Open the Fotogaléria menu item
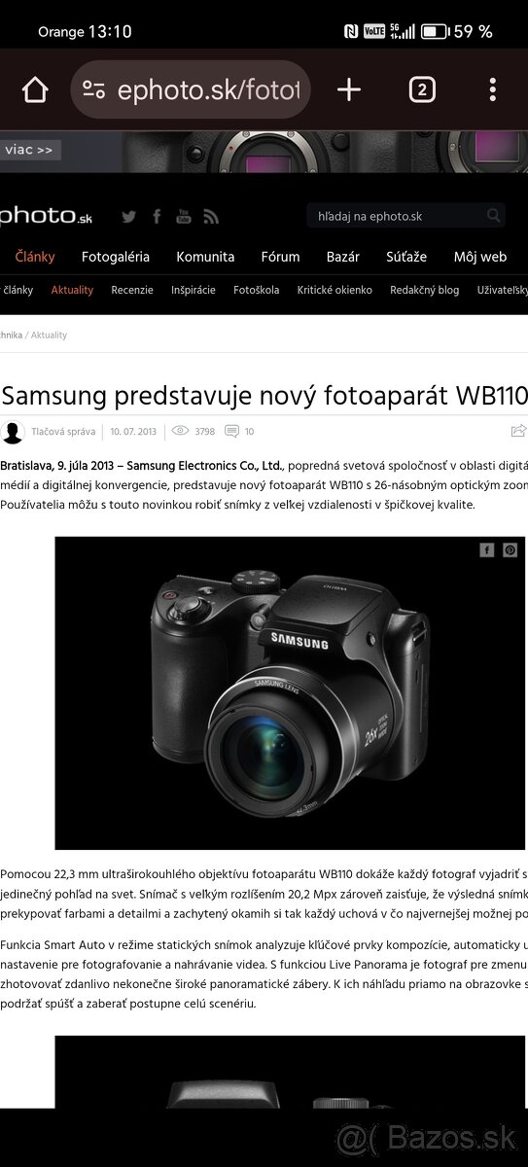Screen dimensions: 528x1167 [x=116, y=257]
